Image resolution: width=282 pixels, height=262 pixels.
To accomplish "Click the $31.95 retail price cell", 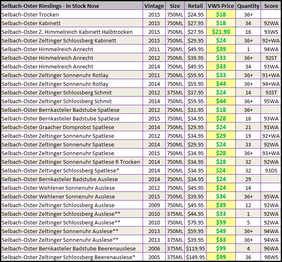I will [195, 110].
